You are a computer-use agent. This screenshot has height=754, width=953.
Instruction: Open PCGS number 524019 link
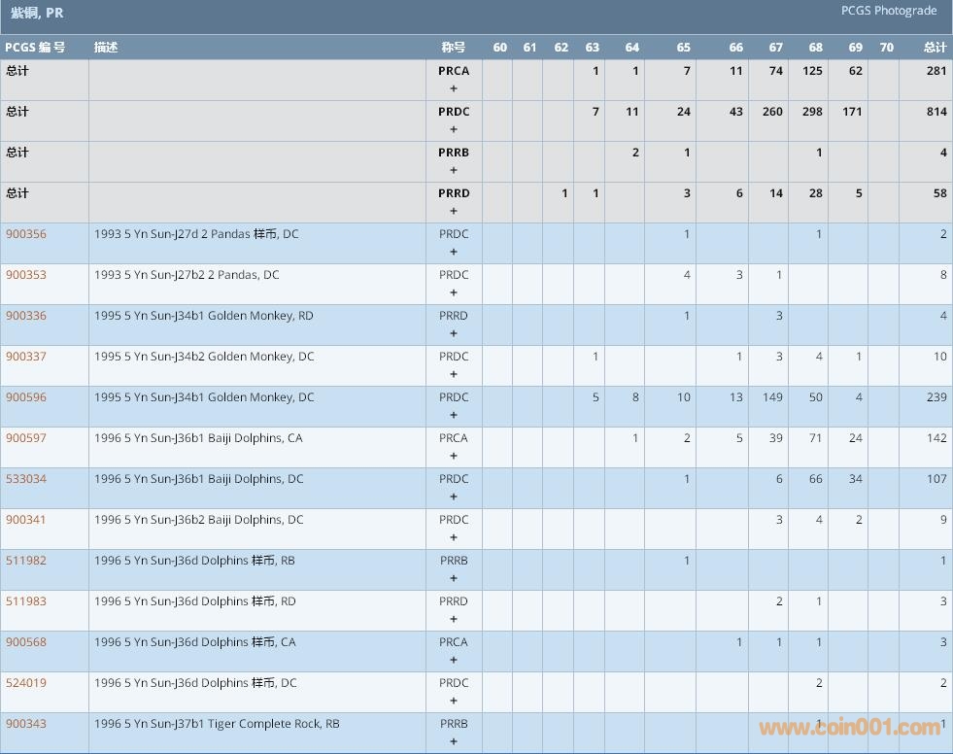(x=26, y=683)
